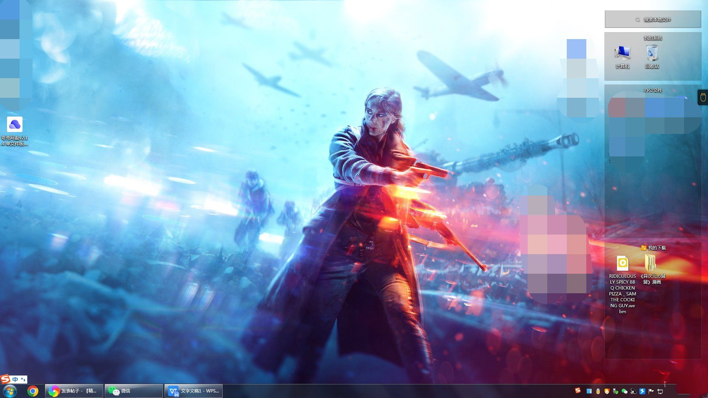This screenshot has width=708, height=398.
Task: Switch to the 微信 taskbar window
Action: (x=134, y=391)
